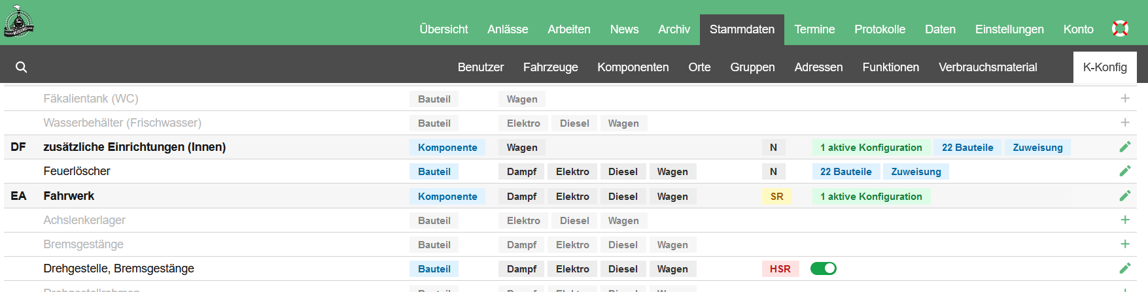Click Komponente tag in zusätzliche Einrichtungen row
Image resolution: width=1148 pixels, height=292 pixels.
(x=447, y=148)
